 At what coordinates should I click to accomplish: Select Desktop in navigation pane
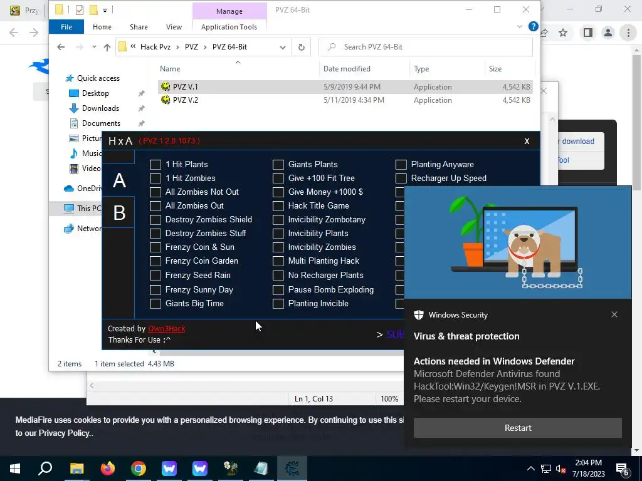[95, 93]
